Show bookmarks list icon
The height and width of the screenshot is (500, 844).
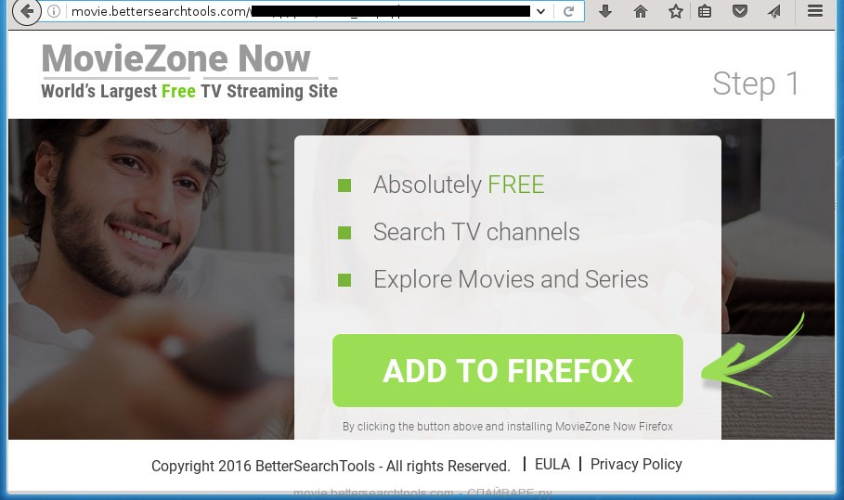click(705, 11)
